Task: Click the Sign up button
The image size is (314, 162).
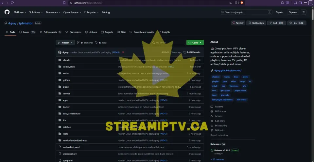Action: point(293,12)
